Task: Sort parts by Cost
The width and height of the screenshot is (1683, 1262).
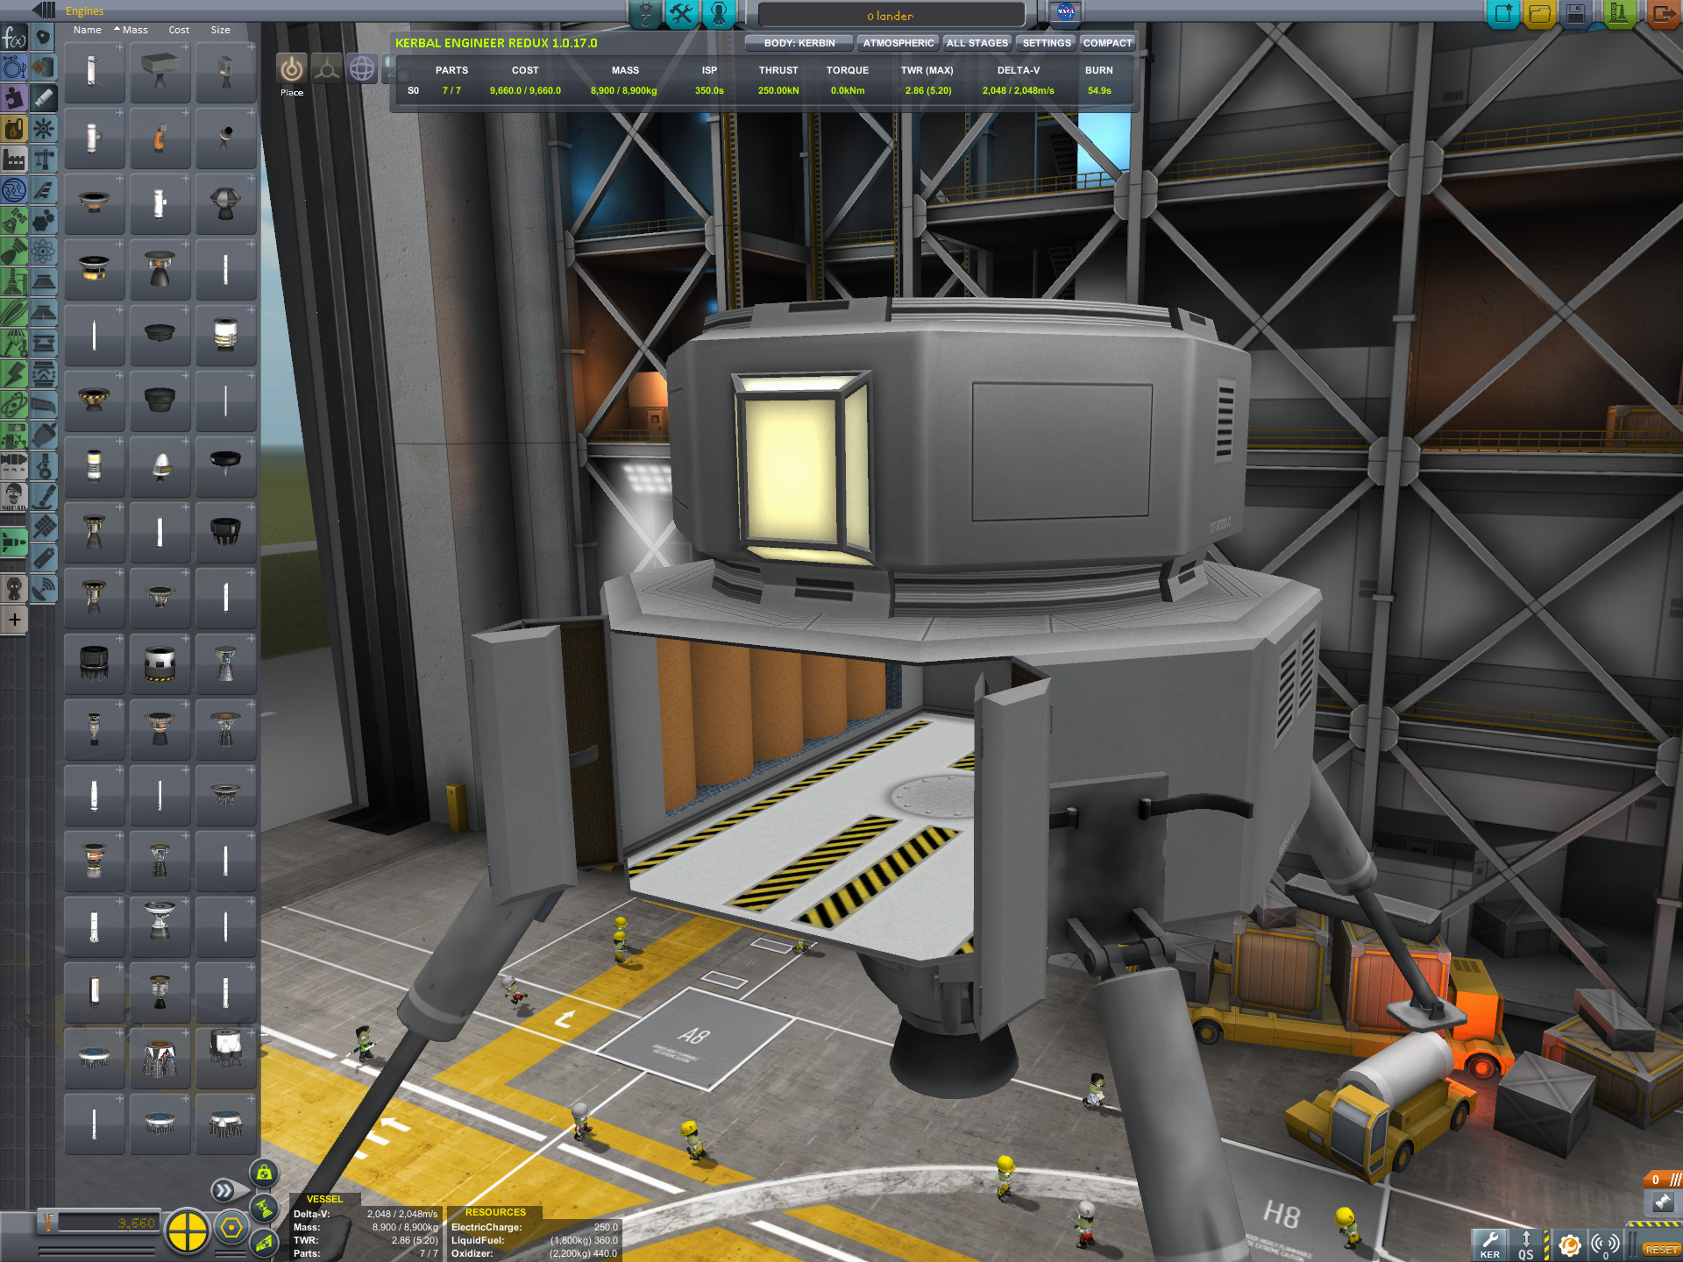Action: pyautogui.click(x=179, y=30)
